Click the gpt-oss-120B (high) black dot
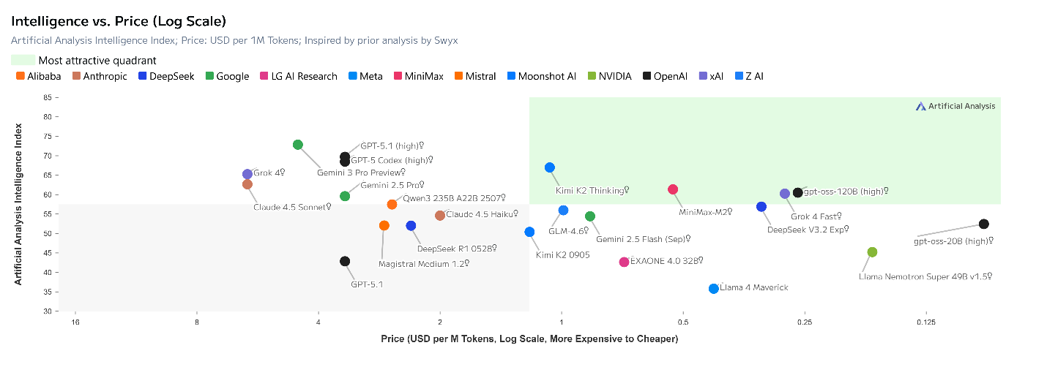 tap(798, 192)
